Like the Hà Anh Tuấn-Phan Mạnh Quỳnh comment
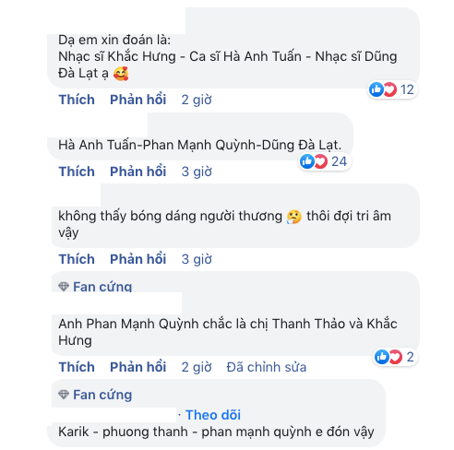The image size is (454, 450). tap(77, 172)
